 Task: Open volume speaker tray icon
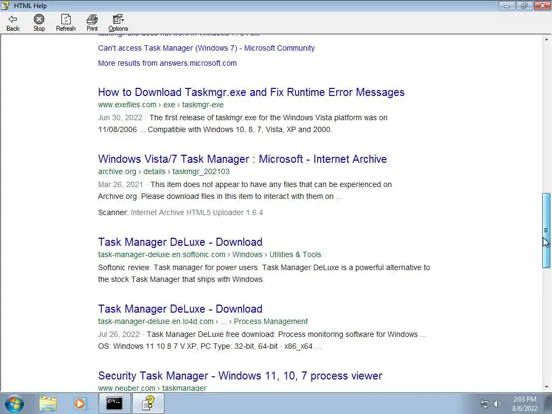498,404
